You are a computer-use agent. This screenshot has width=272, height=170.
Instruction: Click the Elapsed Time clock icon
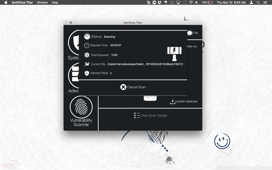coord(87,46)
